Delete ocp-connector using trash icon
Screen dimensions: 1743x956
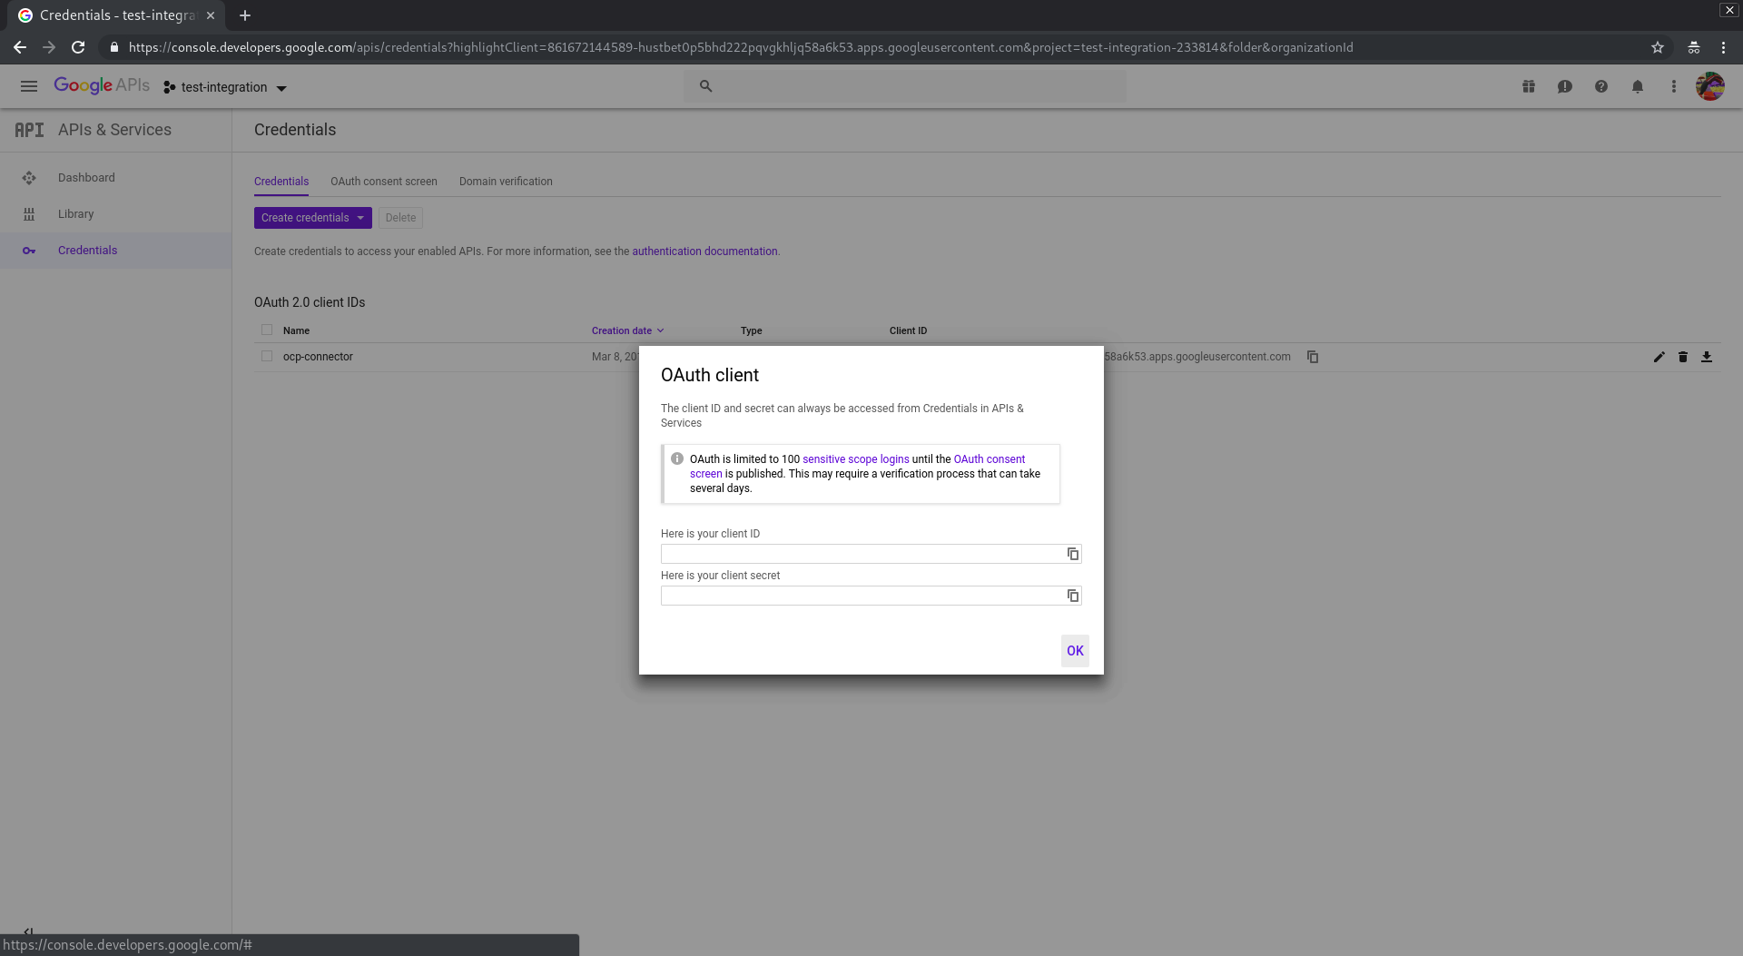(1683, 357)
